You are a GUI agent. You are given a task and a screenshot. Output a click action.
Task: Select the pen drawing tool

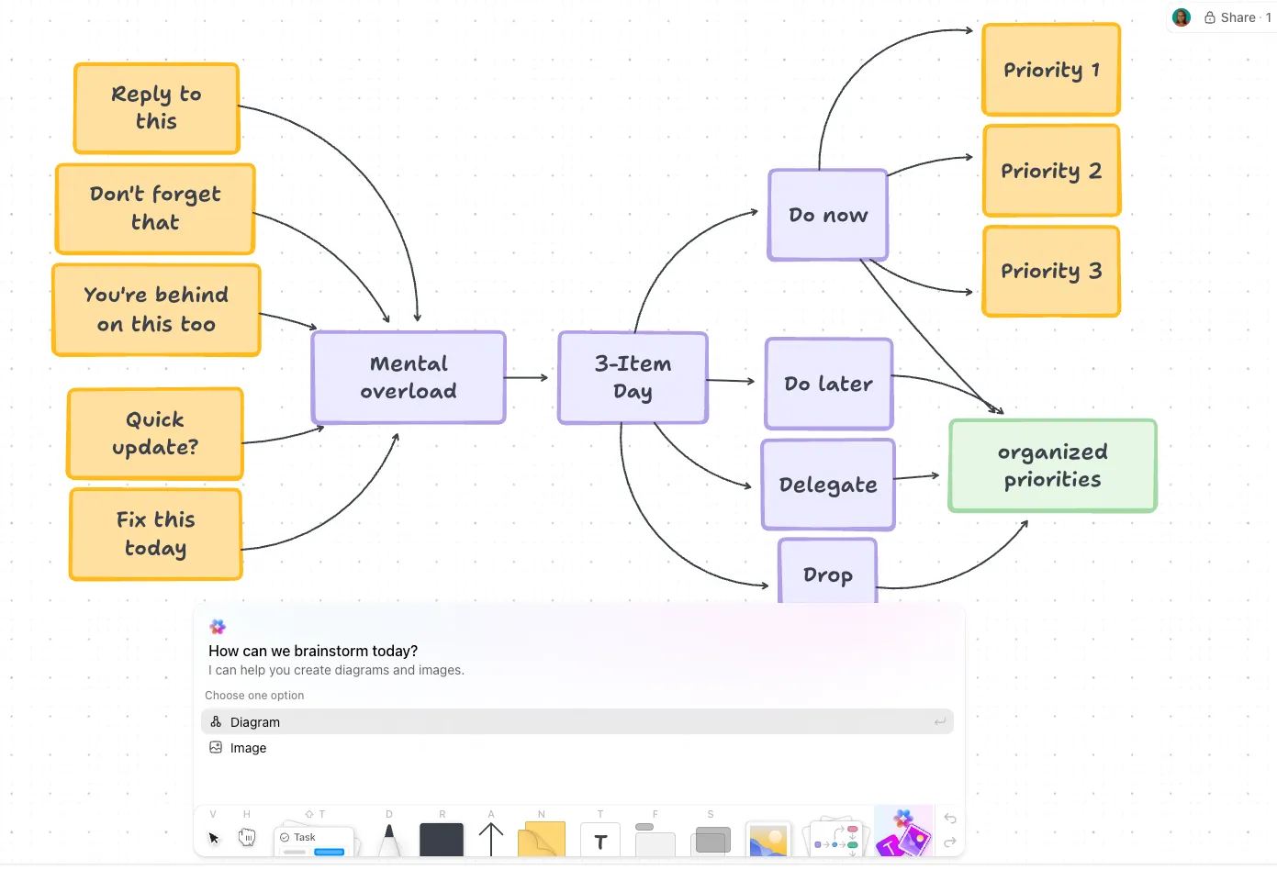(389, 839)
